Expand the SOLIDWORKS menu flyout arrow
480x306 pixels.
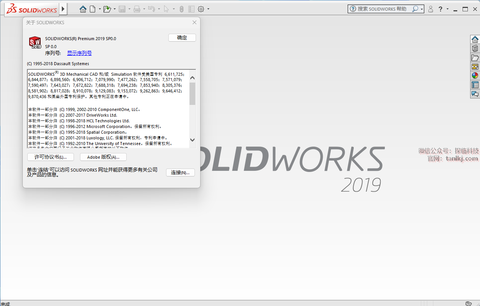tap(63, 9)
